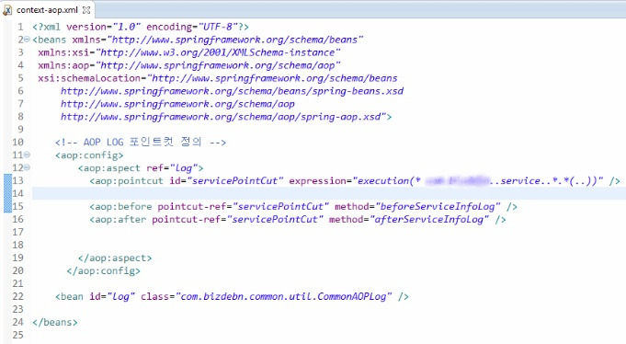Click the xmlns:aop attribute on line 4
Image resolution: width=626 pixels, height=344 pixels.
coord(188,65)
